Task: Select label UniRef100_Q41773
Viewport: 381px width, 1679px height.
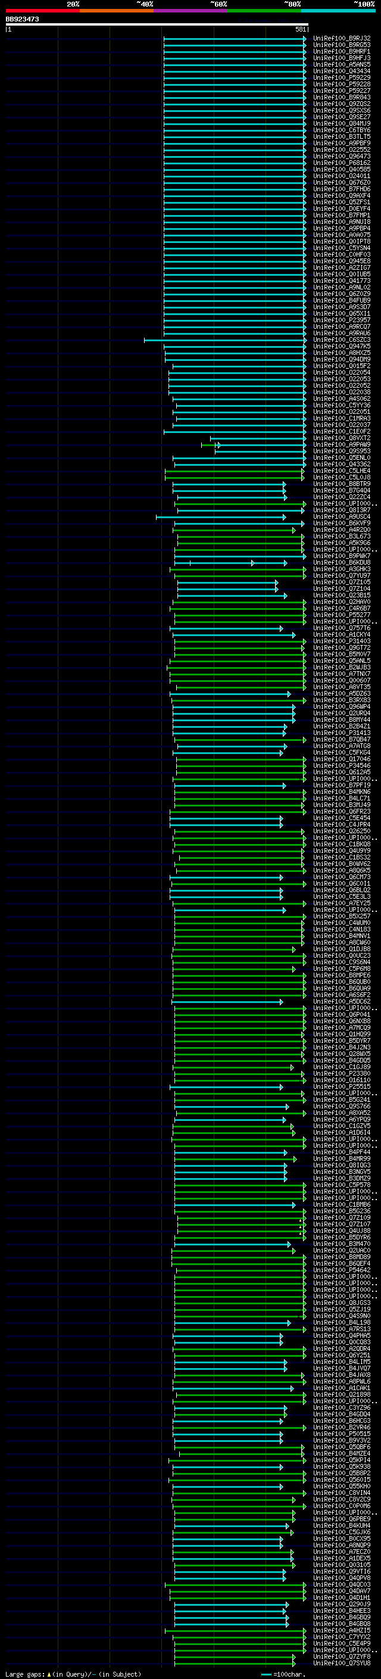Action: click(x=341, y=281)
